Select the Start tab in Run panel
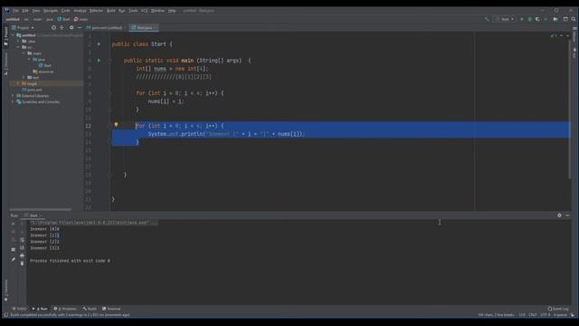This screenshot has height=326, width=579. pos(33,216)
